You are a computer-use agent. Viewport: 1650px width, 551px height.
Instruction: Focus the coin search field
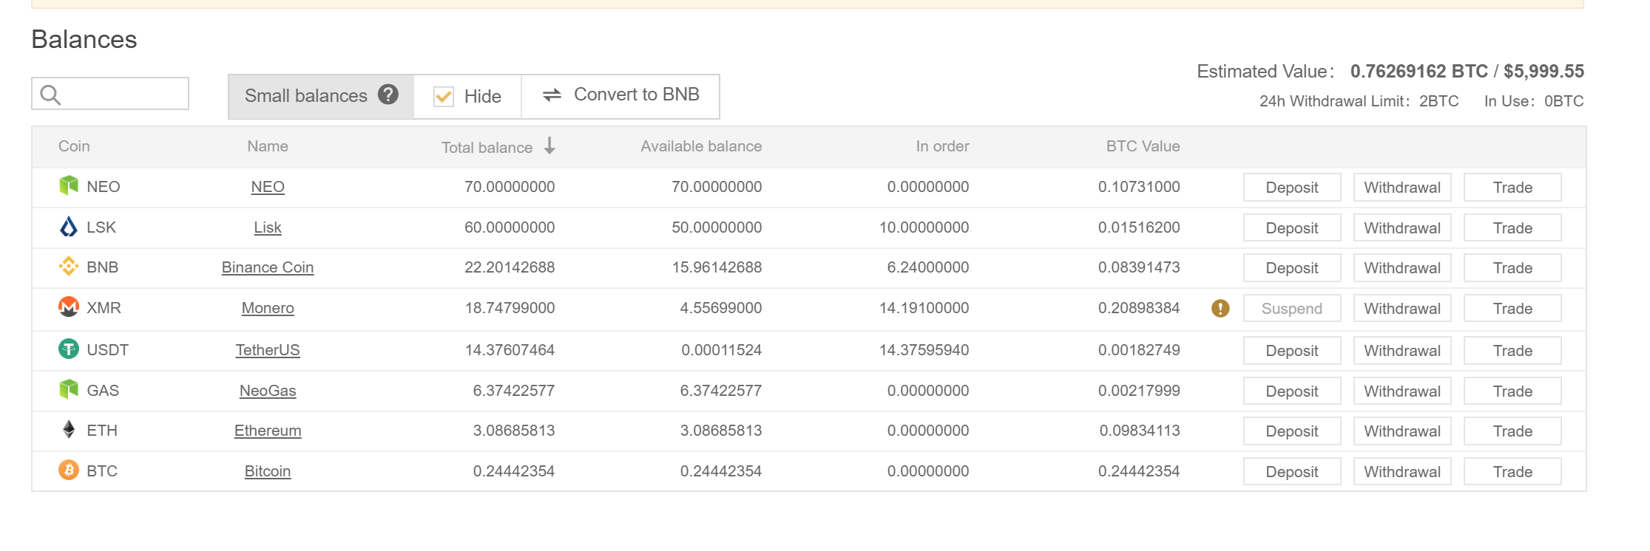(110, 94)
